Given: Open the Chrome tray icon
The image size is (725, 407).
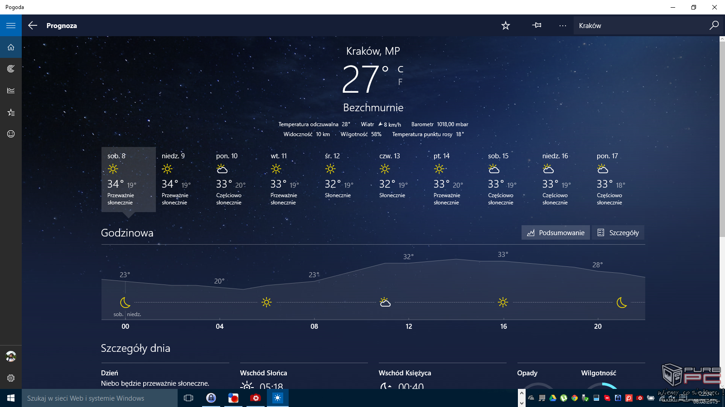Looking at the screenshot, I should tap(575, 398).
